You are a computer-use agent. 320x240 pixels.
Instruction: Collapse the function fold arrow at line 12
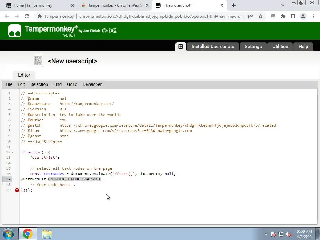[x=12, y=152]
